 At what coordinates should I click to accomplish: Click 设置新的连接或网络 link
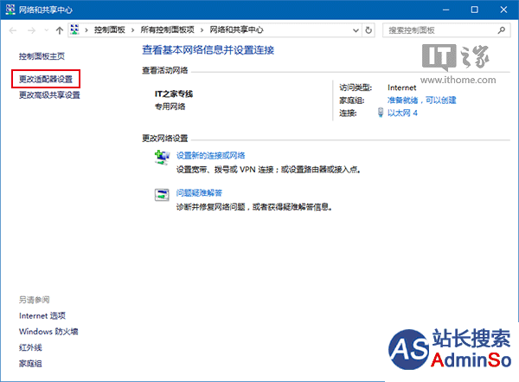pos(210,156)
